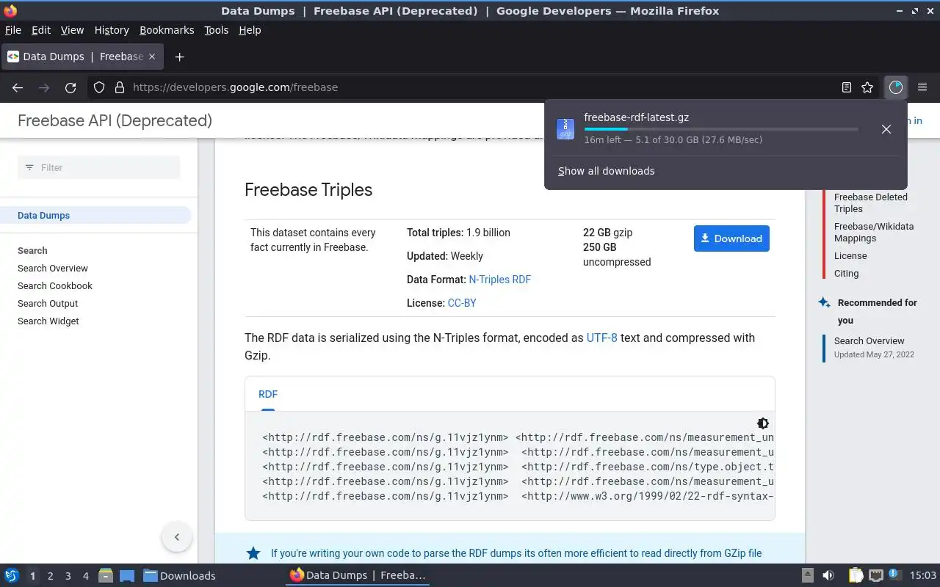Viewport: 940px width, 587px height.
Task: Open the Tools menu
Action: pyautogui.click(x=216, y=30)
